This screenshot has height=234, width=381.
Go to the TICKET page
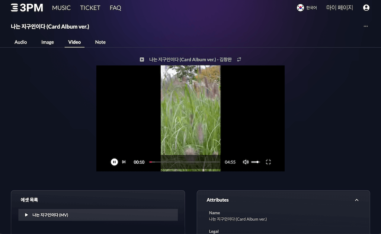(x=90, y=8)
